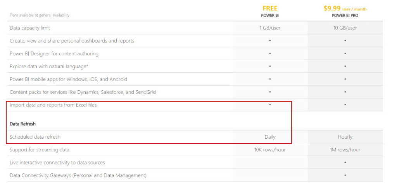Click the '10K rows/hour' cell
Viewport: 397px width, 187px height.
pos(270,150)
